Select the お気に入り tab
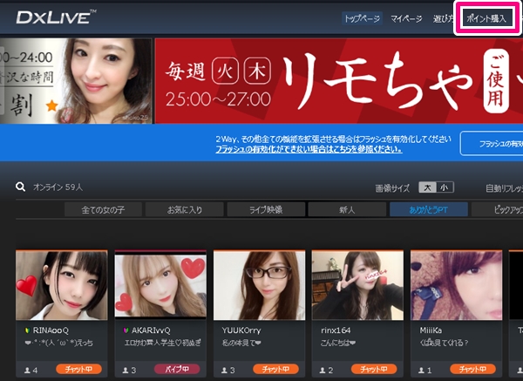523x381 pixels. point(185,209)
